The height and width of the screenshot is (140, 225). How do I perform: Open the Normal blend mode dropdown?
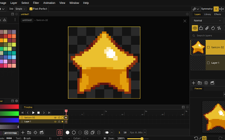coord(207,21)
